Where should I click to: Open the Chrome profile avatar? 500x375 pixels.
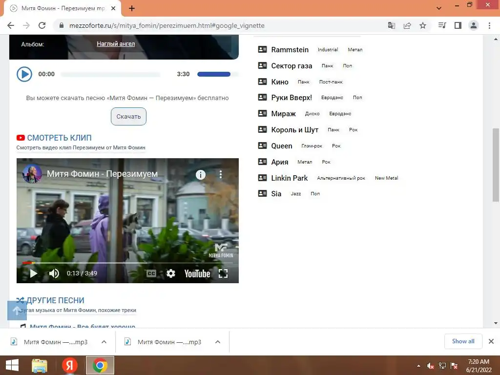coord(474,25)
